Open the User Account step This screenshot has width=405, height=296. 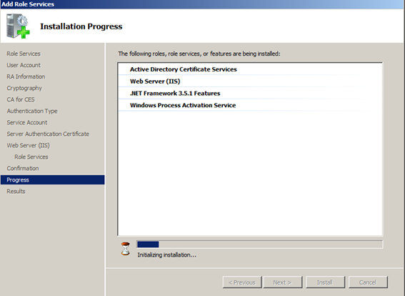[x=24, y=65]
